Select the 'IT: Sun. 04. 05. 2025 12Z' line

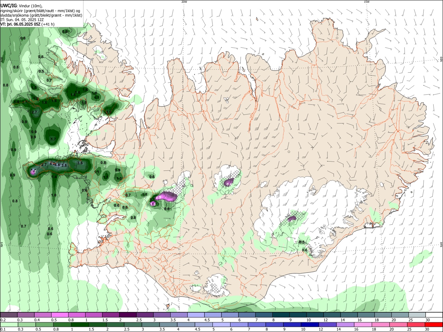pos(22,20)
